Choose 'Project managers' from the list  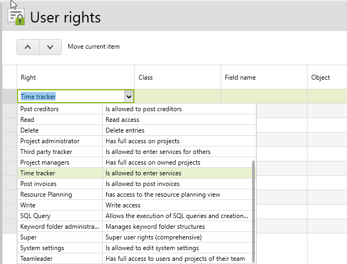click(45, 162)
